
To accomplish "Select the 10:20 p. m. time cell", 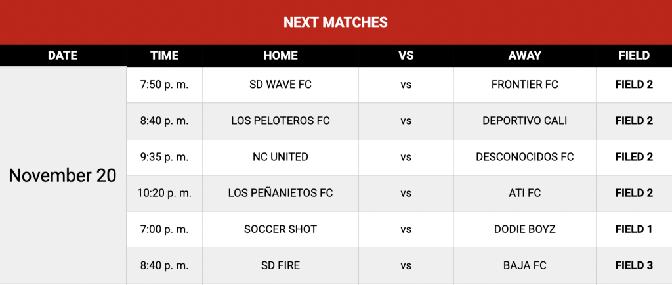I will (164, 193).
